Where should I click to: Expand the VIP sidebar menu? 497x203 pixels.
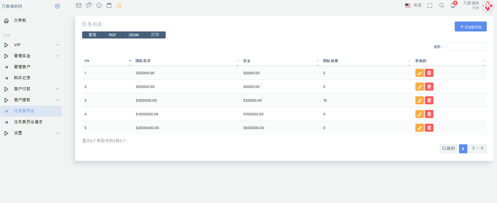pos(31,45)
